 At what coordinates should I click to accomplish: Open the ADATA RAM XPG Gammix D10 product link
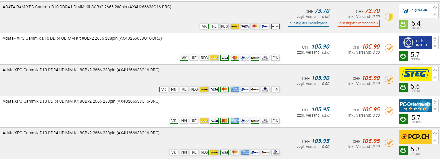click(87, 7)
